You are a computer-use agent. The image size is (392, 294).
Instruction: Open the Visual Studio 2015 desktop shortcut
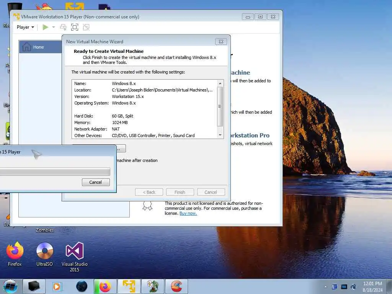coord(75,257)
